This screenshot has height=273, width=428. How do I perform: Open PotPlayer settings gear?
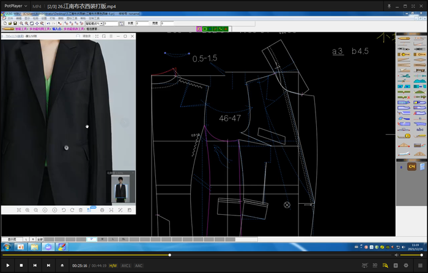point(406,265)
